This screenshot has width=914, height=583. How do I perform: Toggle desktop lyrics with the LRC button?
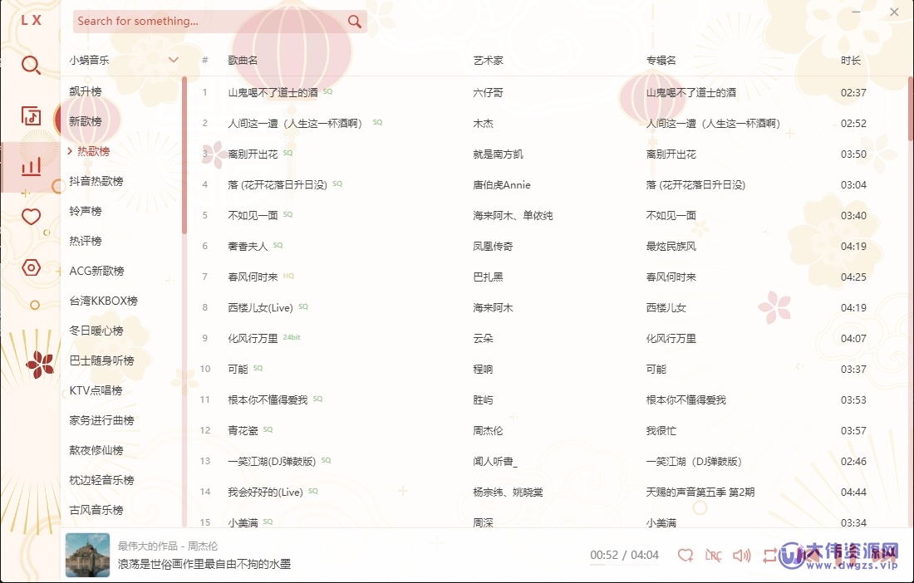click(x=713, y=555)
